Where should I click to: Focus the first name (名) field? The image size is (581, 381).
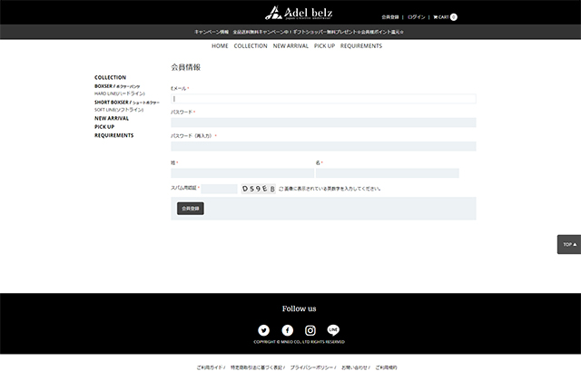pyautogui.click(x=388, y=173)
